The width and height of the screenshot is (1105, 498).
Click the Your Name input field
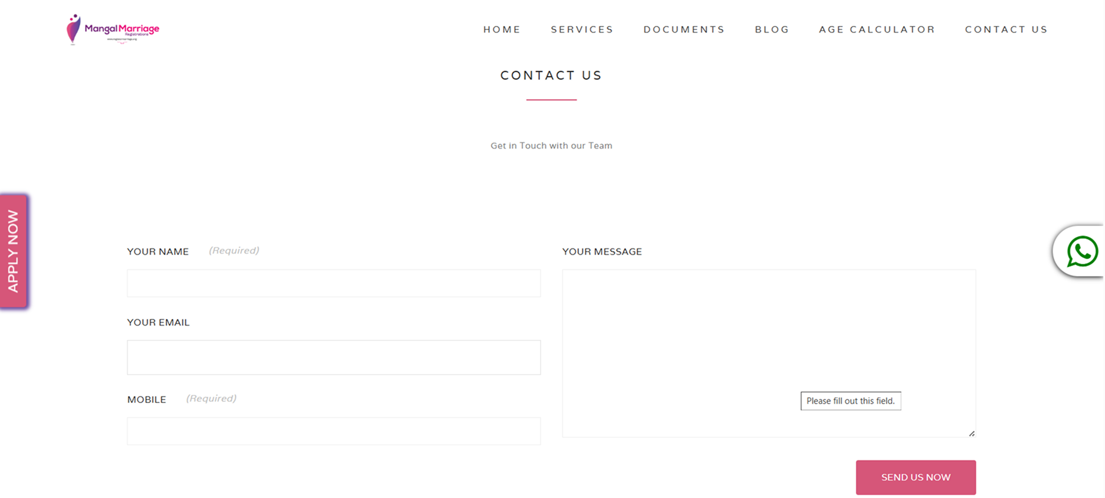tap(334, 283)
